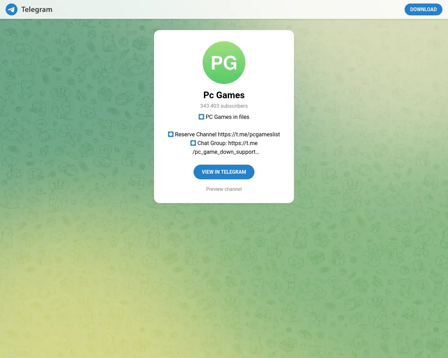Click the PC Games in files text
448x358 pixels.
point(227,117)
